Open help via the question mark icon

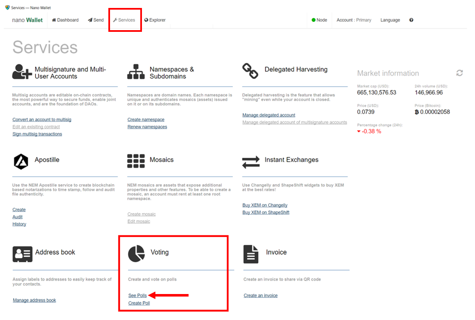[411, 20]
